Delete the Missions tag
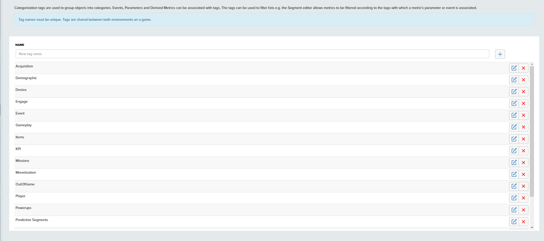This screenshot has height=241, width=544. (x=523, y=162)
